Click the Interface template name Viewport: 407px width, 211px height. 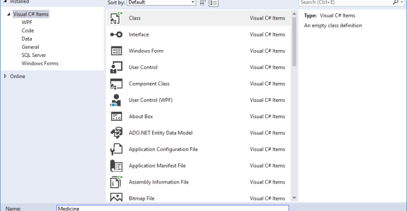(x=139, y=34)
